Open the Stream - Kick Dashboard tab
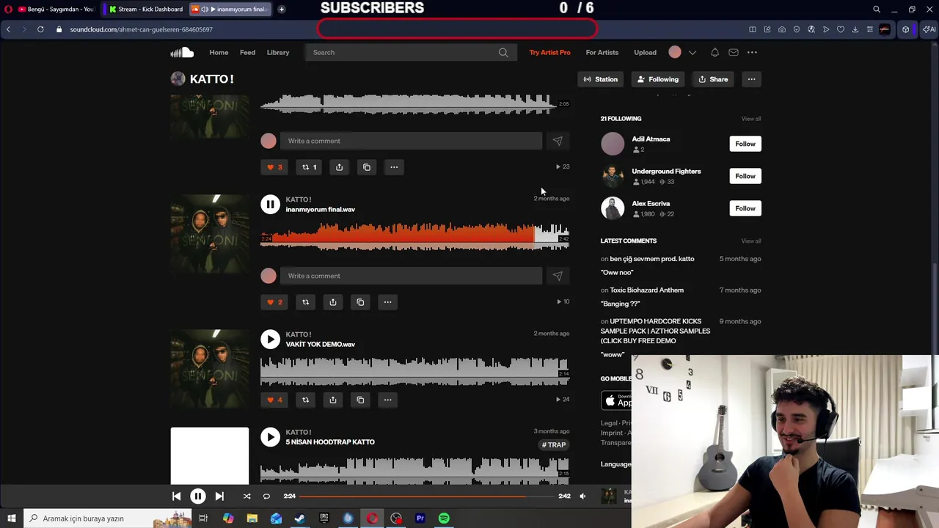This screenshot has width=939, height=528. pos(145,9)
